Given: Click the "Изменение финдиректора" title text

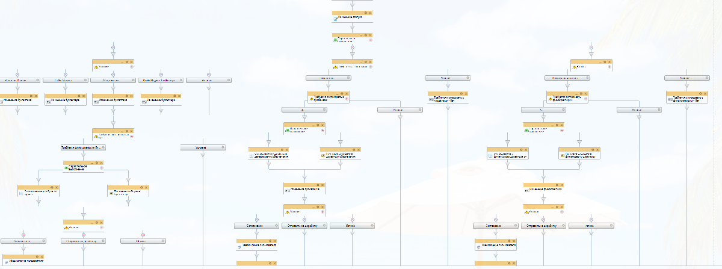Looking at the screenshot, I should 546,188.
